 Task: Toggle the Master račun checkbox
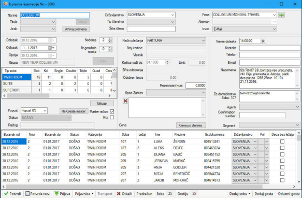click(112, 111)
